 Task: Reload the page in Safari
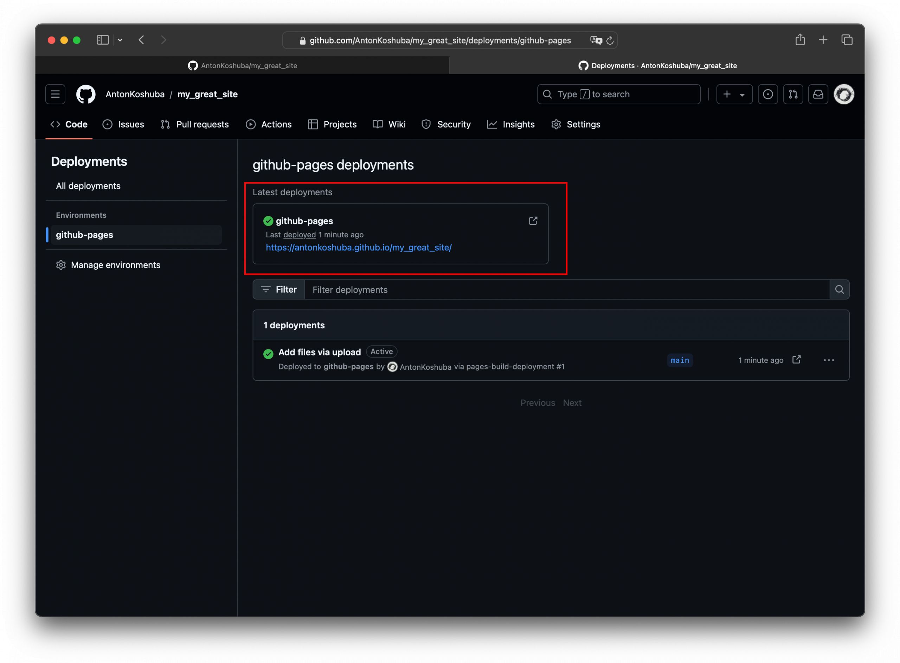610,40
